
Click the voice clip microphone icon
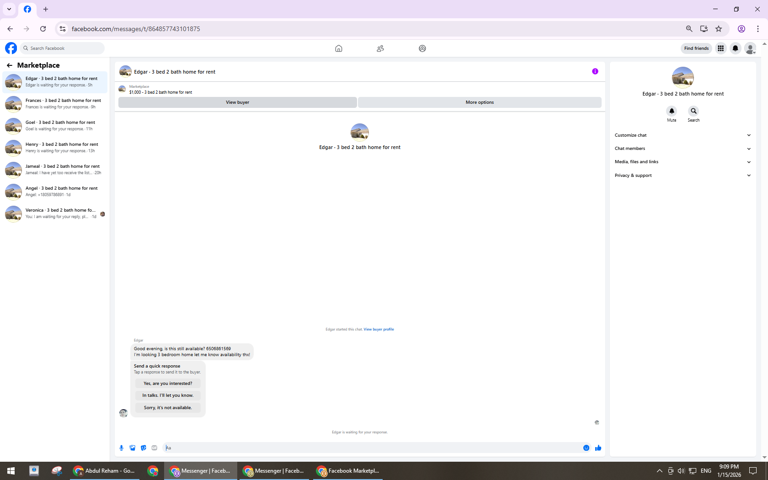tap(122, 448)
